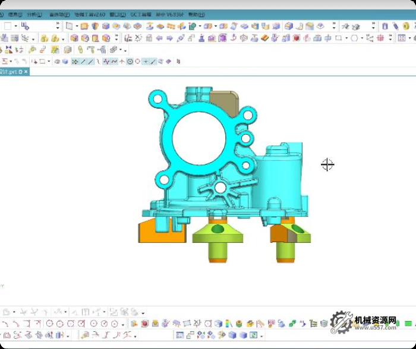
Task: Click the blue left arrow icon
Action: (159, 38)
